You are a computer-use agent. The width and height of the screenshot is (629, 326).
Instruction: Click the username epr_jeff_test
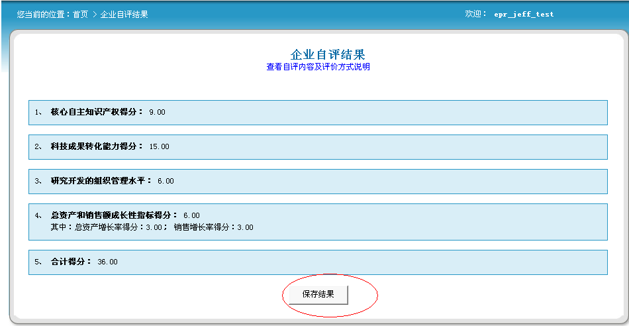(x=524, y=15)
